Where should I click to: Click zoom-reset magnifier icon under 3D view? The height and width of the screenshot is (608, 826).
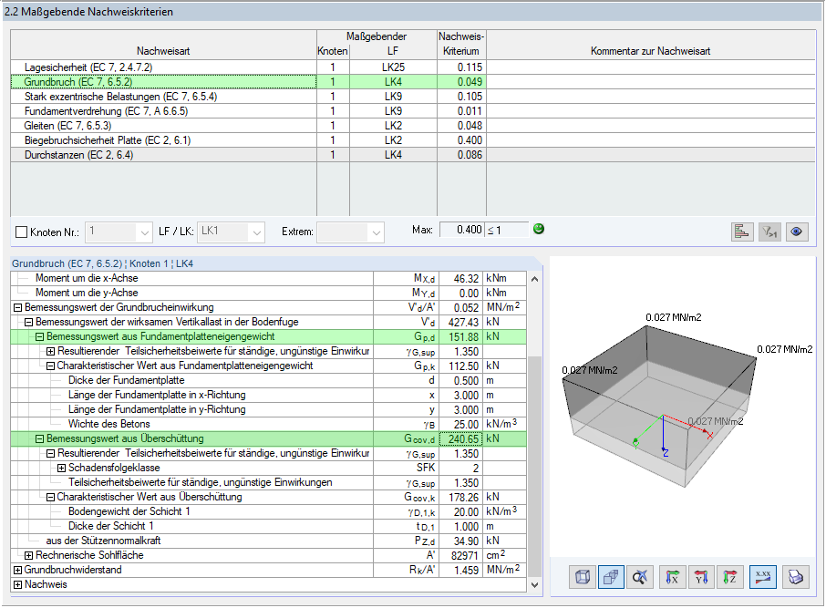click(639, 577)
